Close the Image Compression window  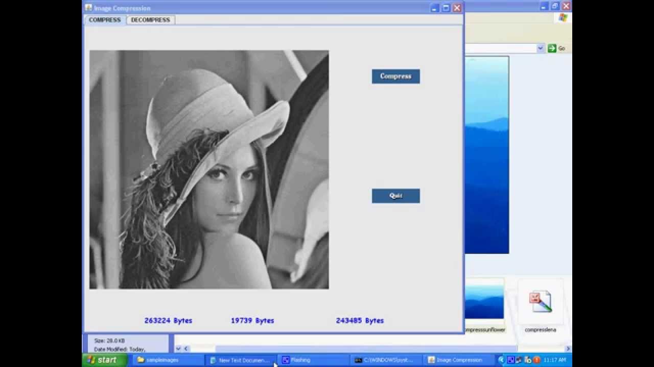457,8
